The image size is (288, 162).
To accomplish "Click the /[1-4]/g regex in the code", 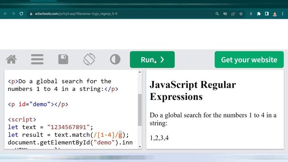I will point(108,135).
